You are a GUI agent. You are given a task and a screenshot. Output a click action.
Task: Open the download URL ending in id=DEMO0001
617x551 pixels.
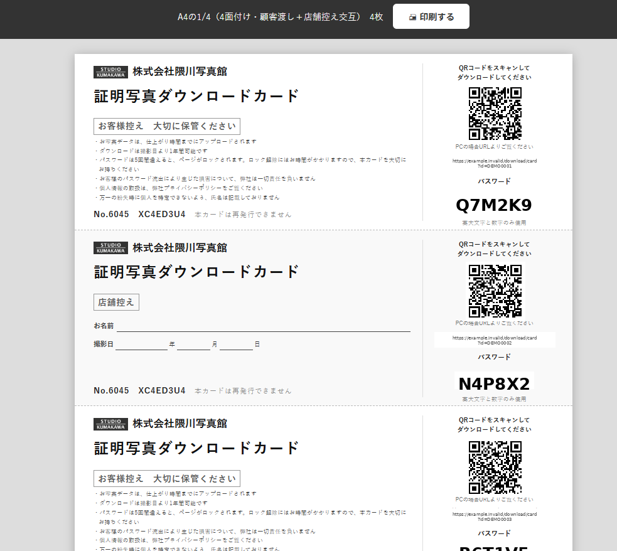495,163
